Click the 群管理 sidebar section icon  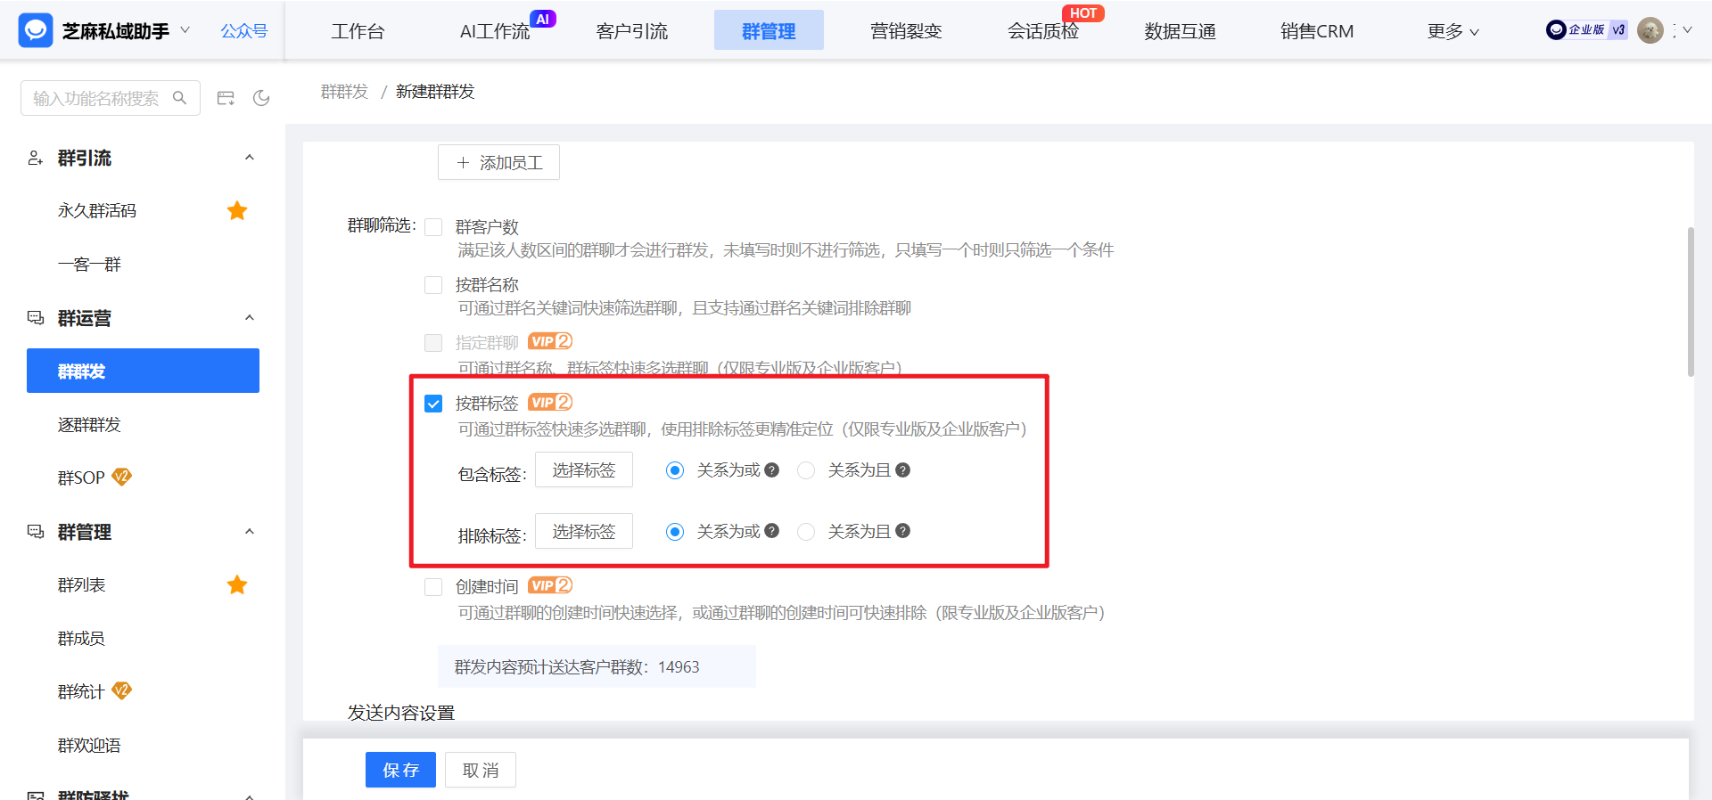point(36,532)
